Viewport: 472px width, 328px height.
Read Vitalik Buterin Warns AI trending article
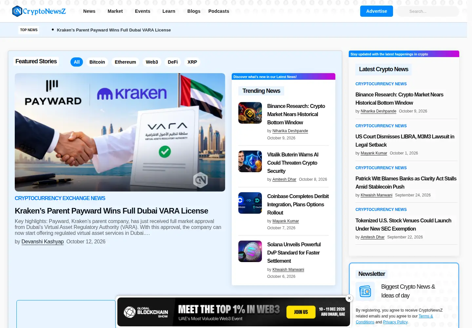coord(293,163)
